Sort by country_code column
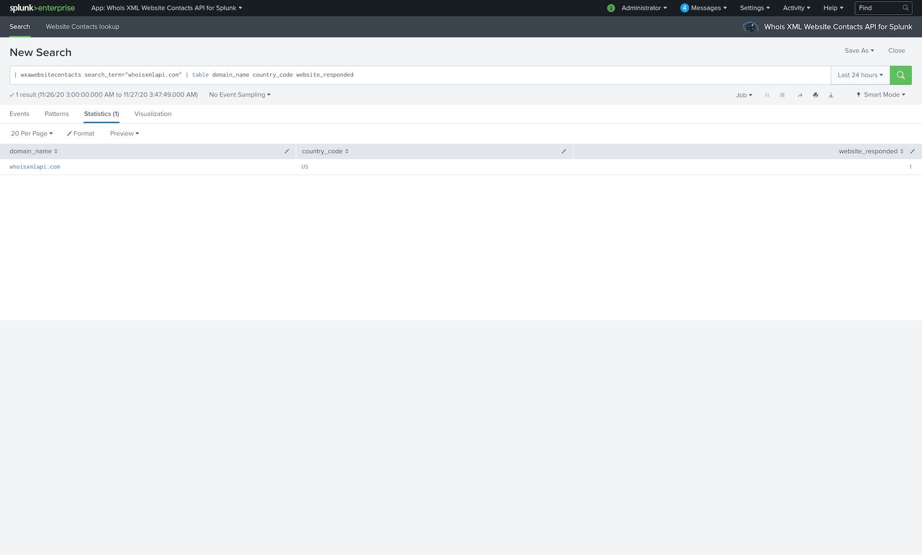 [x=325, y=151]
